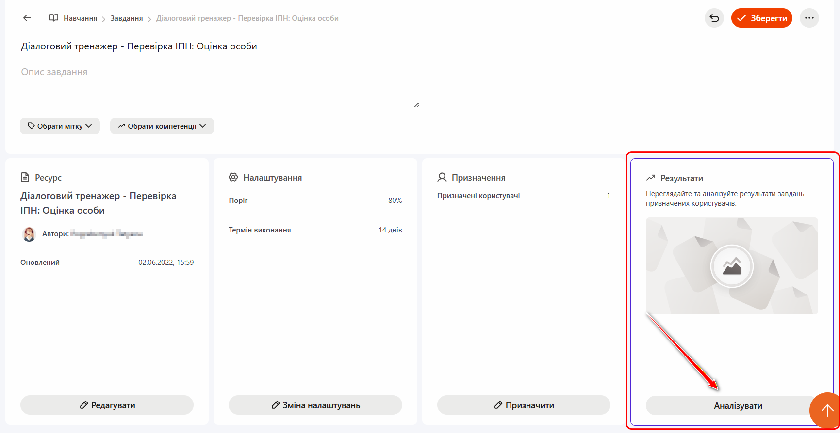Click the back arrow icon
This screenshot has height=433, width=840.
(x=27, y=18)
